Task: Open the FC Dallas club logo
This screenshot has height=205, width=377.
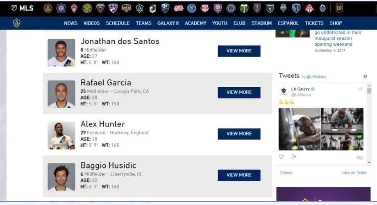Action: point(113,9)
